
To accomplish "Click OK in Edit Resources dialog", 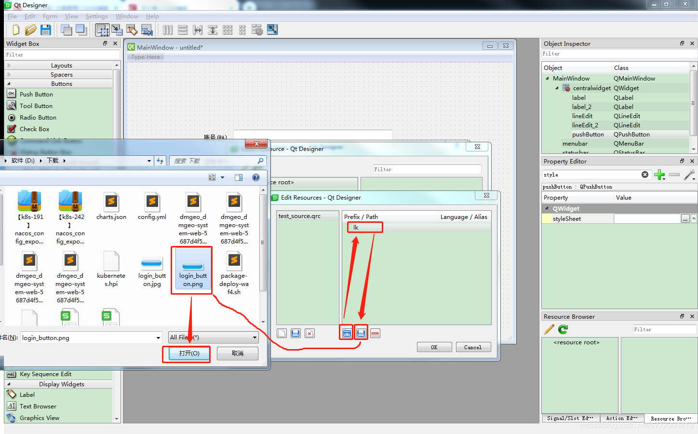I will pyautogui.click(x=434, y=347).
